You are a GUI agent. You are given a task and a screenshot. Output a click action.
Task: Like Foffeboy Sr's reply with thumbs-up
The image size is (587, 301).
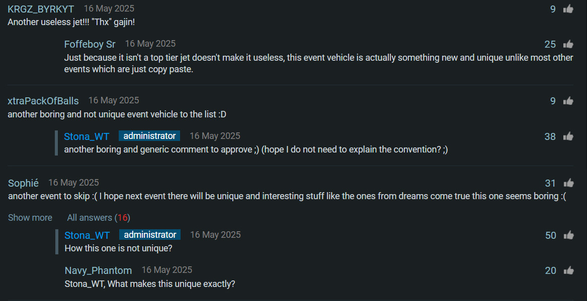click(x=568, y=44)
